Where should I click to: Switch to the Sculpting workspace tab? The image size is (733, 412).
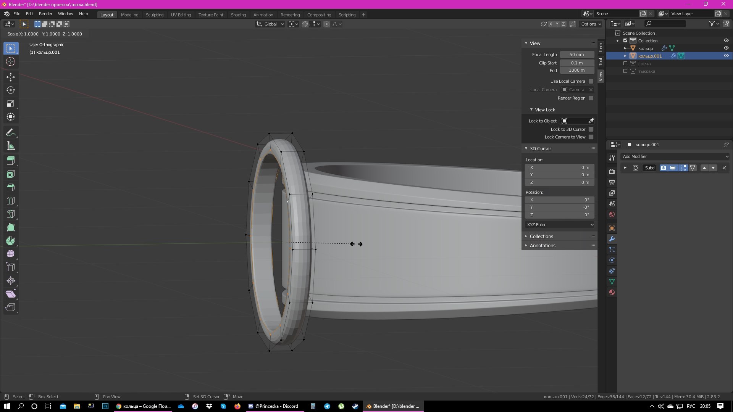[155, 15]
